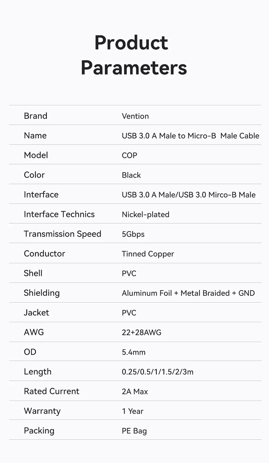
Task: Click the COP model value
Action: pos(129,155)
